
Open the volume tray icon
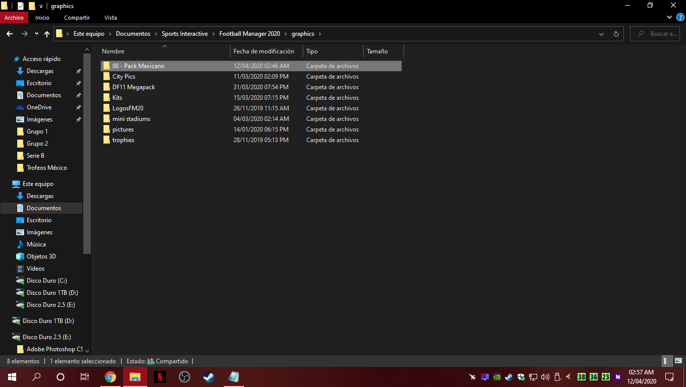pos(545,377)
